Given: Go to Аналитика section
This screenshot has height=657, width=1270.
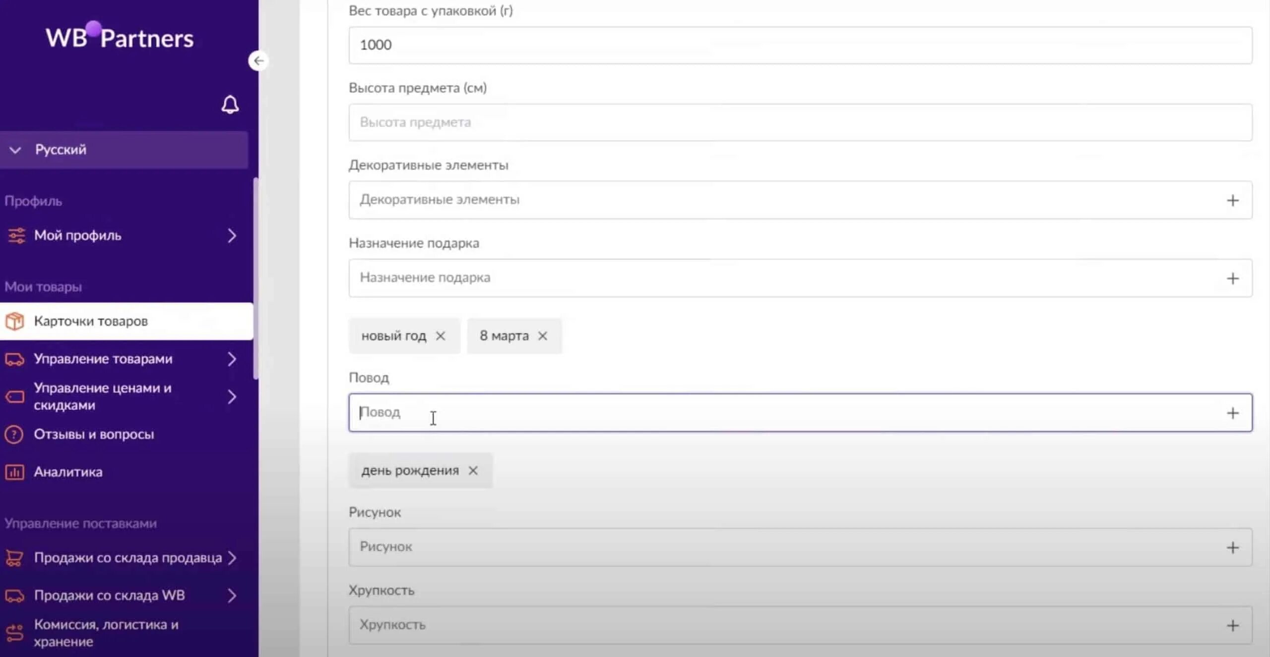Looking at the screenshot, I should click(x=68, y=472).
